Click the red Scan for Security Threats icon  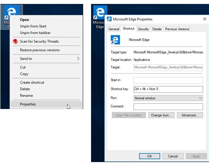[x=15, y=42]
